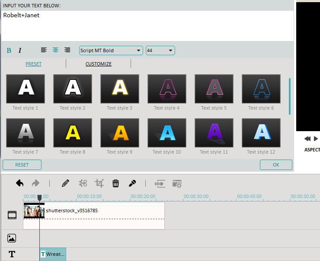Jump to 00:00:20:00 on the timeline ruler
Viewport: 320px width, 261px height.
143,196
